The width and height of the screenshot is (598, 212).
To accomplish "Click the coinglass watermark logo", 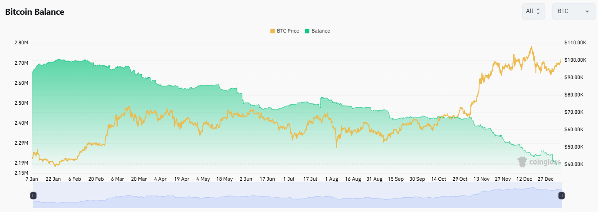I will point(539,162).
